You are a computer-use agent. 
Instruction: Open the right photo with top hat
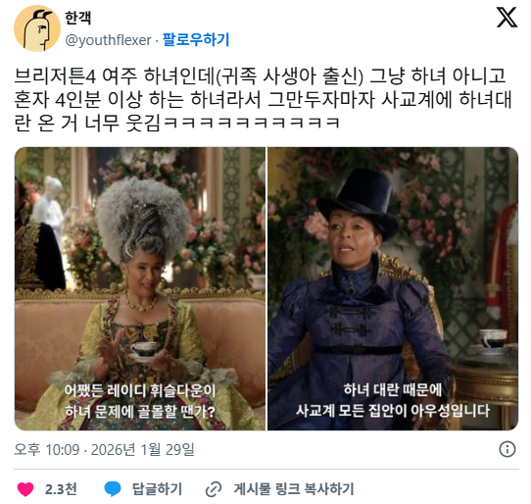393,289
